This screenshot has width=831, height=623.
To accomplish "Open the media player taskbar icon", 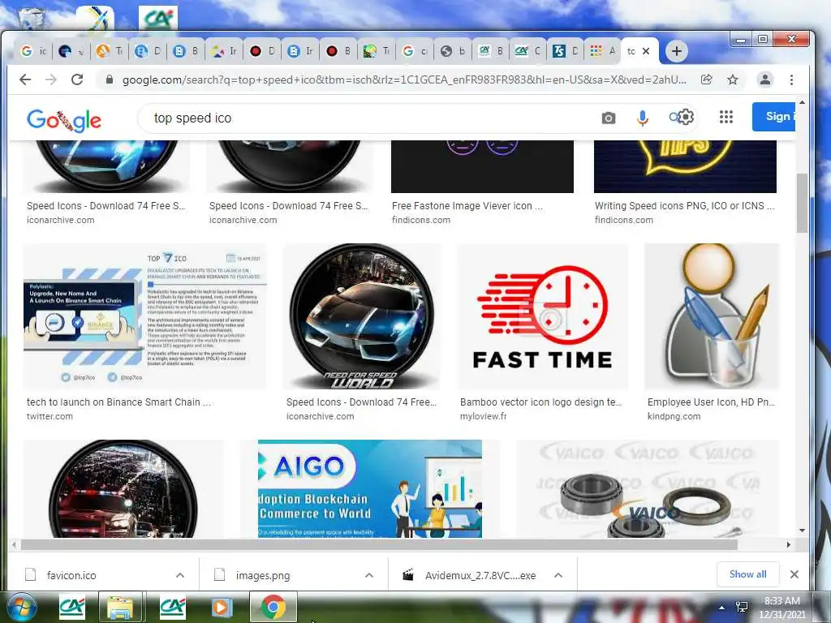I will [x=222, y=608].
